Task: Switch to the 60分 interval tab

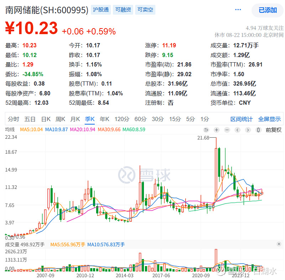Action: (x=140, y=119)
